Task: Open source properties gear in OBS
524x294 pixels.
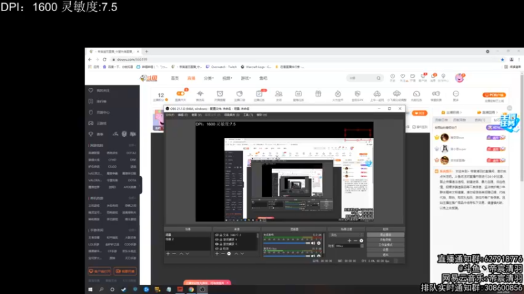Action: click(x=229, y=253)
